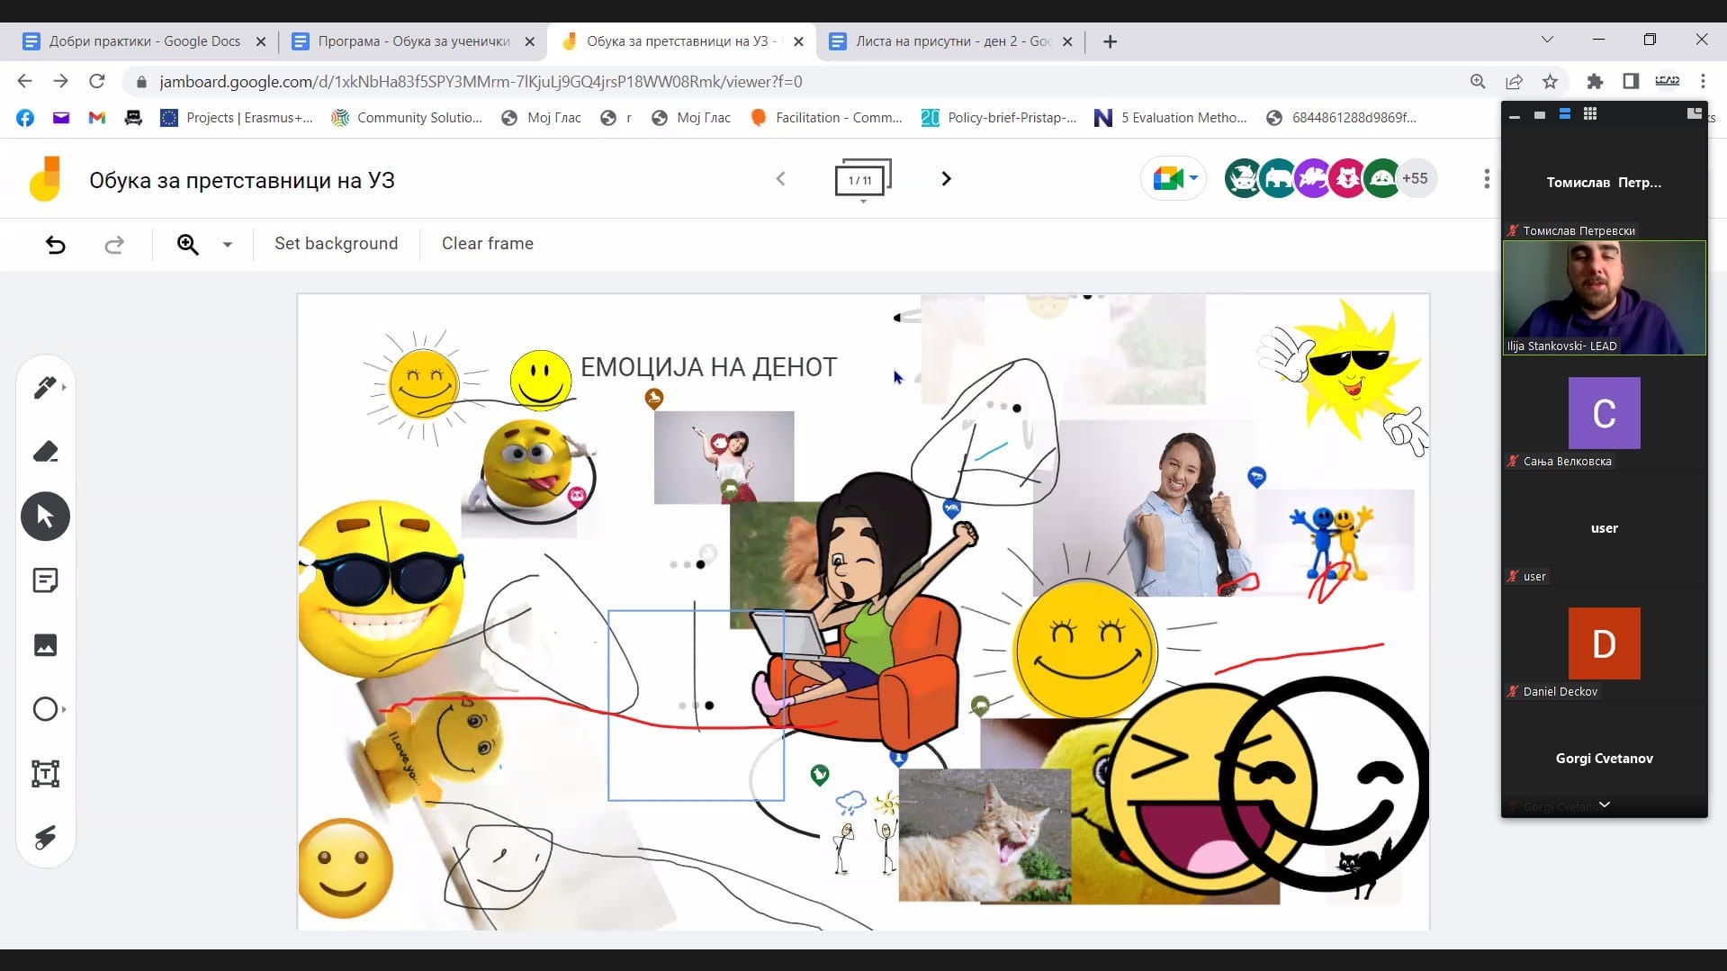Switch to Листа на присутни tab
Screen dimensions: 1727x971
click(951, 41)
